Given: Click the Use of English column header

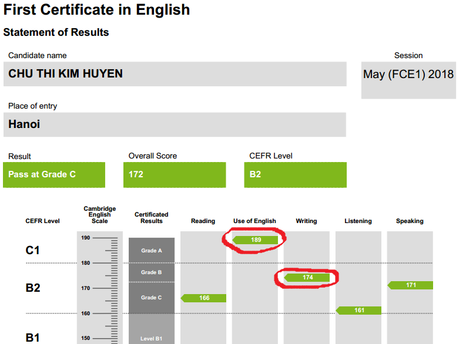Looking at the screenshot, I should [254, 221].
